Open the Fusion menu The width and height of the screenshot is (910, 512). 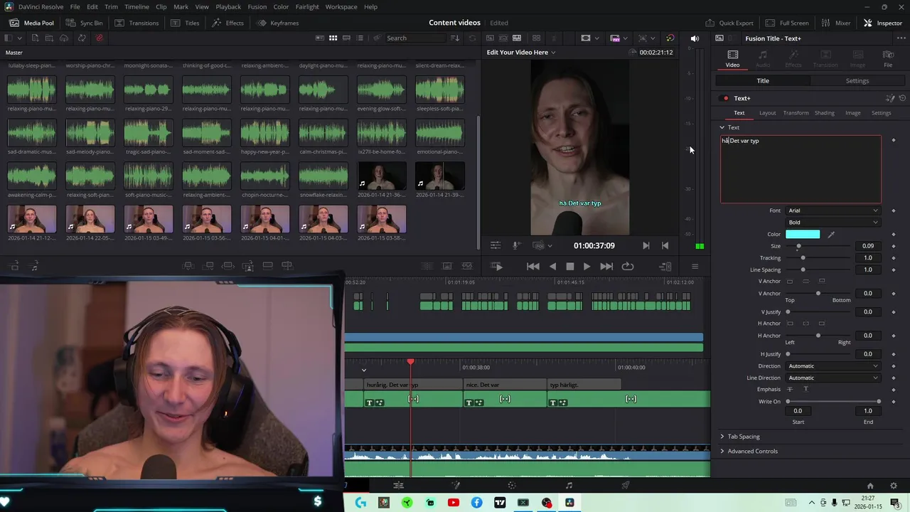point(257,6)
